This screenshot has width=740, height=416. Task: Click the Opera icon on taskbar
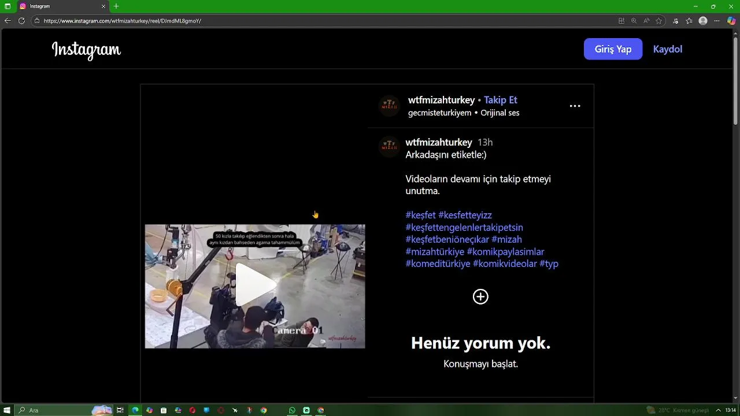(192, 410)
